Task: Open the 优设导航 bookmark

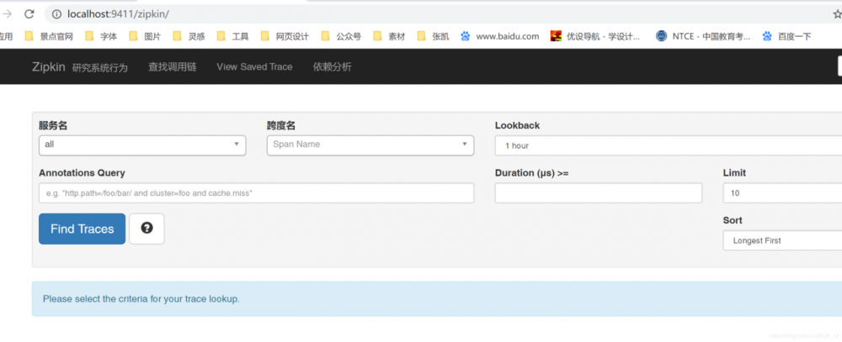Action: point(595,36)
